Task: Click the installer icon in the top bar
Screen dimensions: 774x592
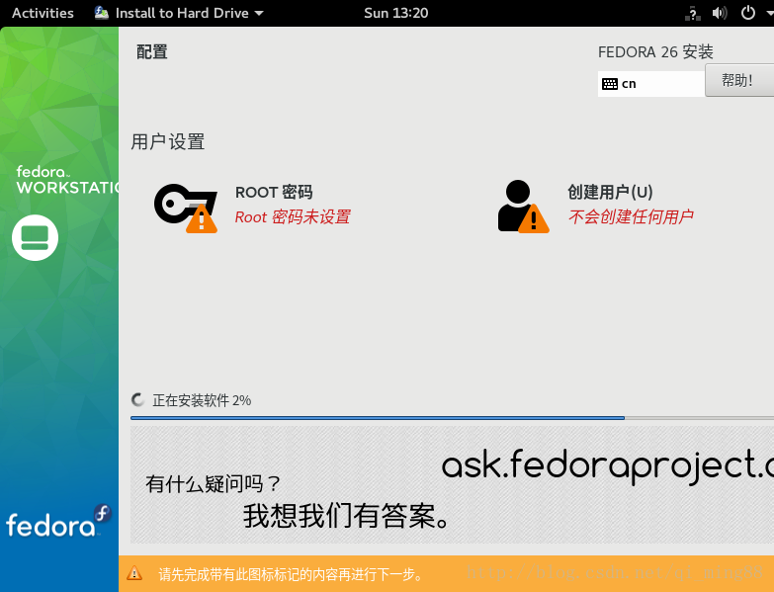Action: point(102,13)
